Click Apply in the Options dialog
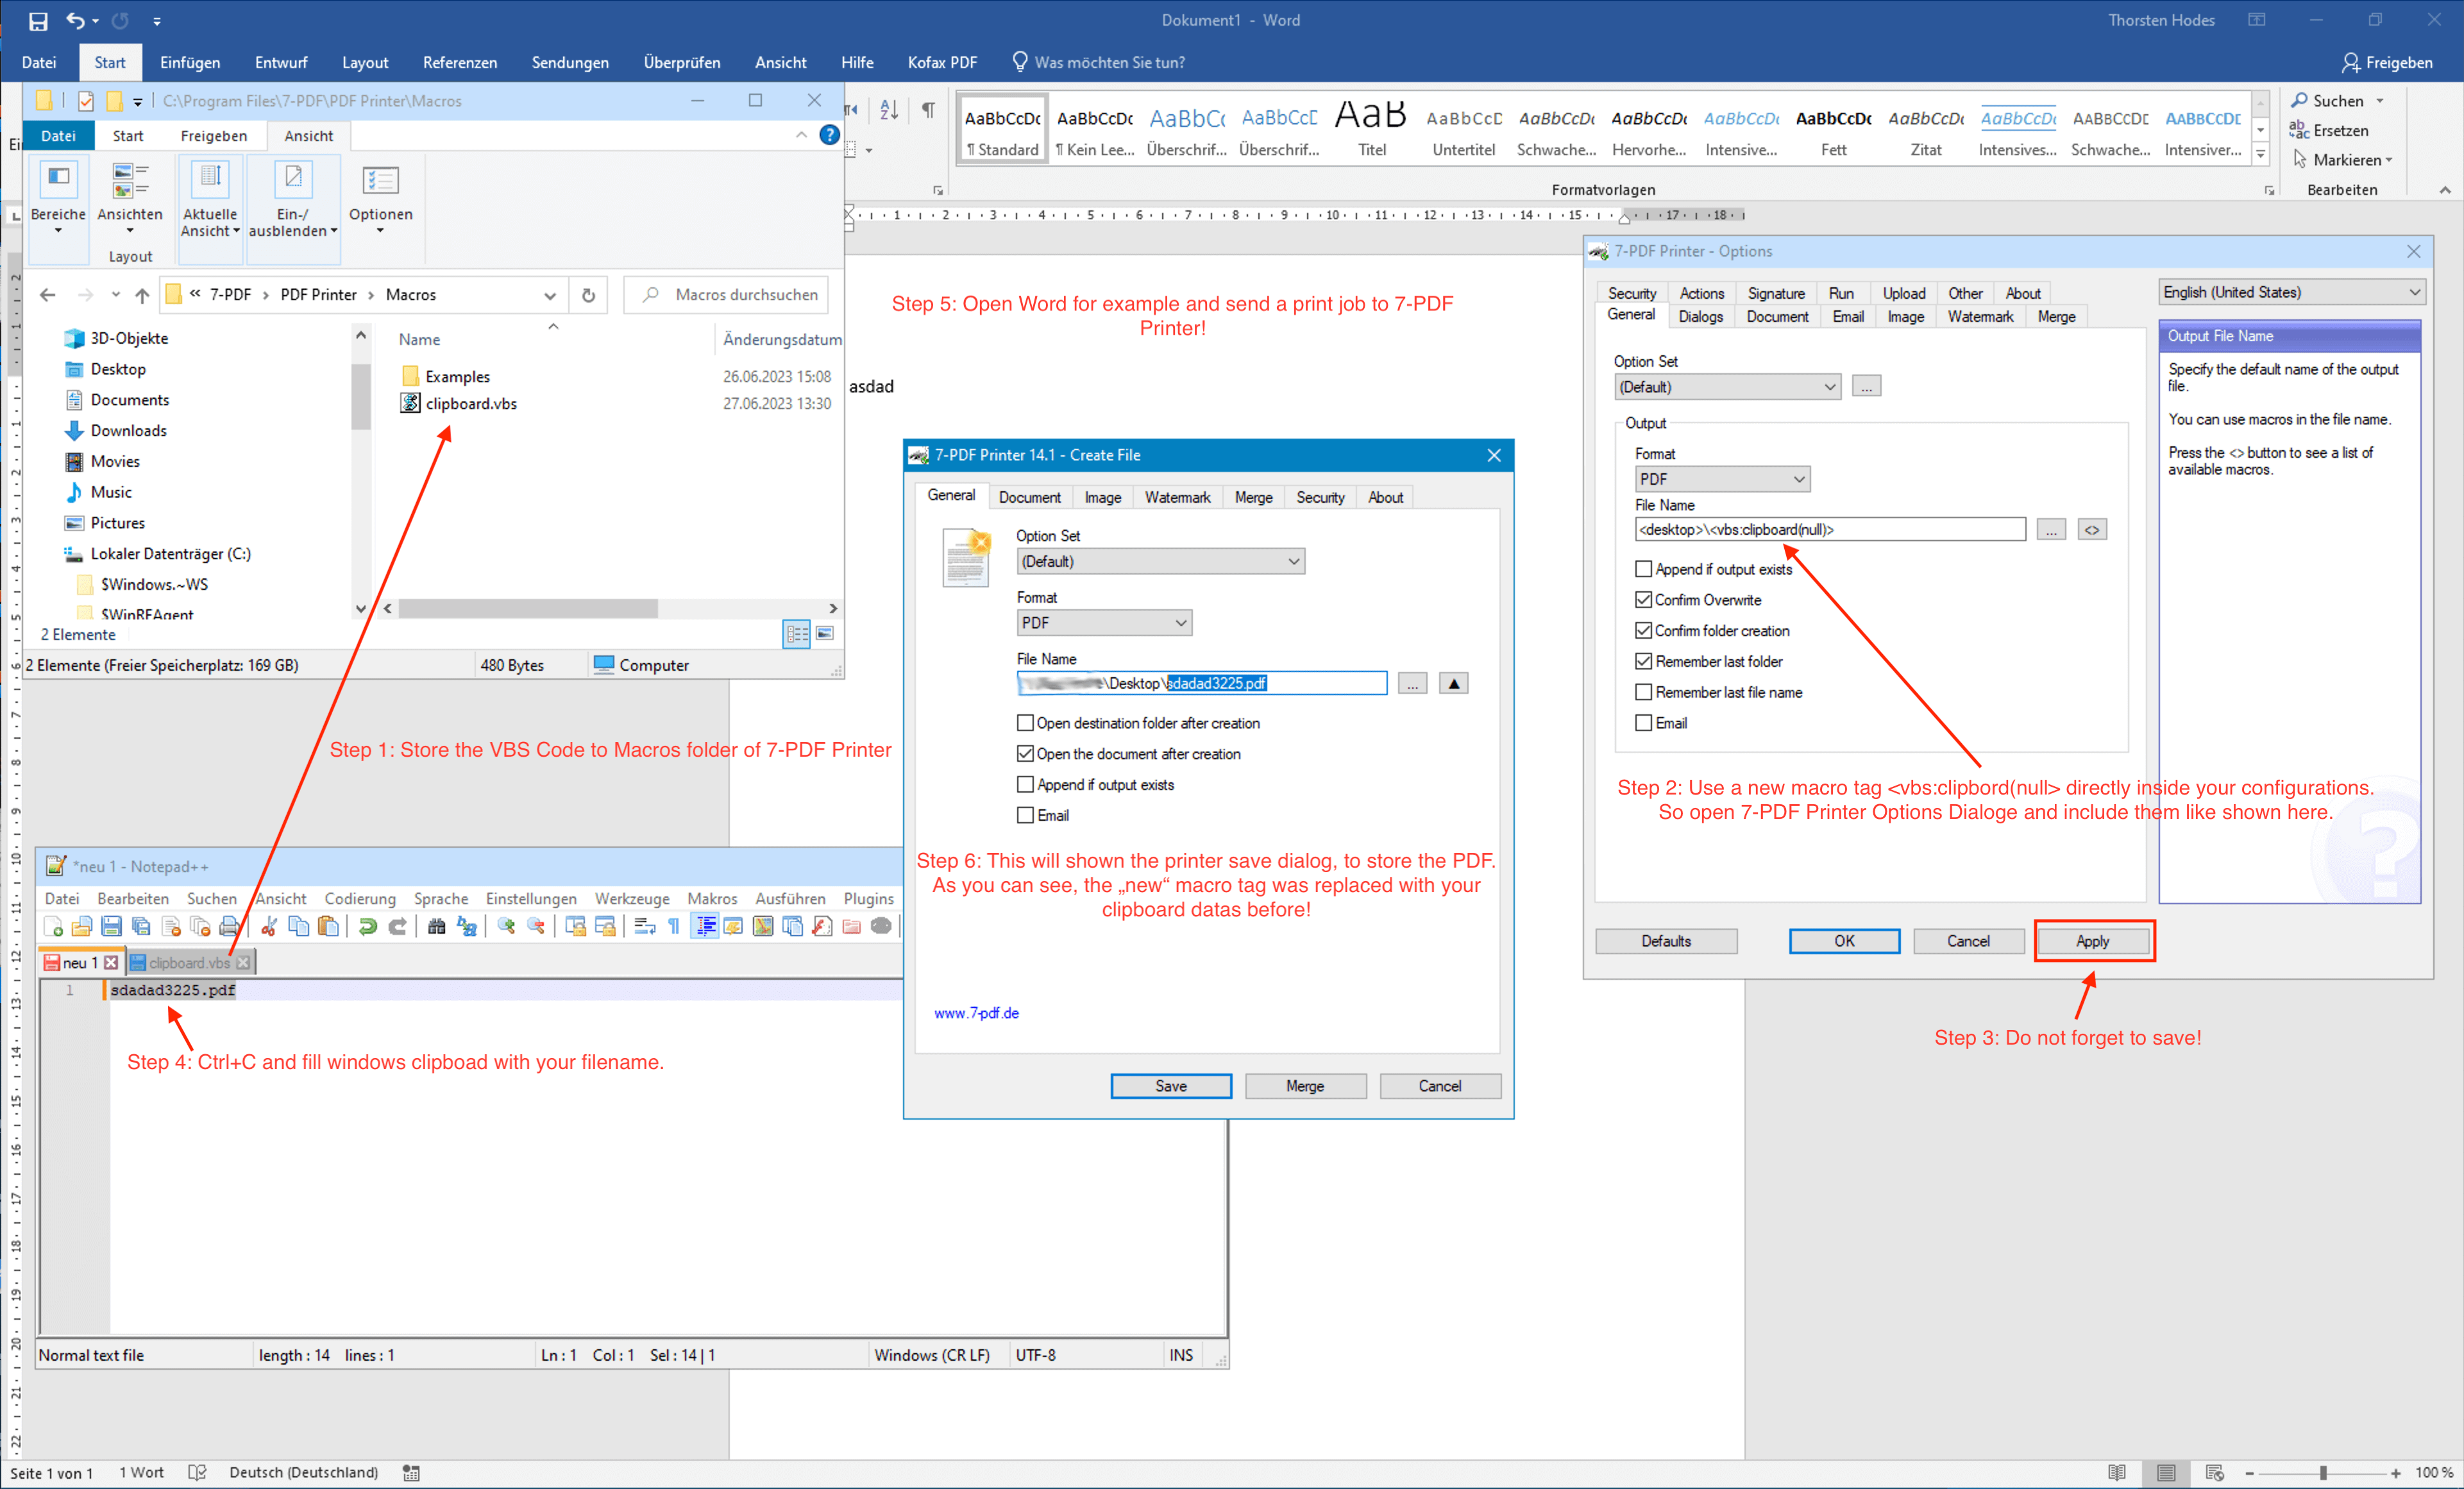The width and height of the screenshot is (2464, 1489). (2092, 941)
